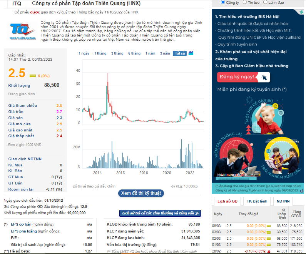Click the Giao dịch NĐTNN heading
Image resolution: width=306 pixels, height=254 pixels.
[x=25, y=159]
